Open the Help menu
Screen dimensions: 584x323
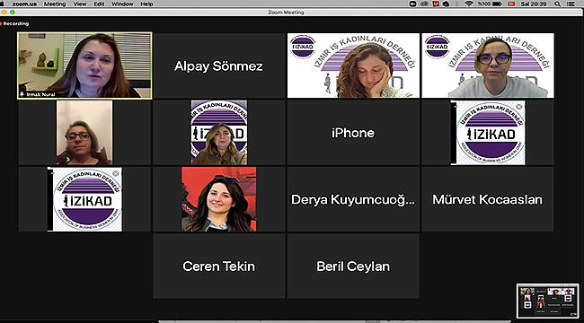146,4
